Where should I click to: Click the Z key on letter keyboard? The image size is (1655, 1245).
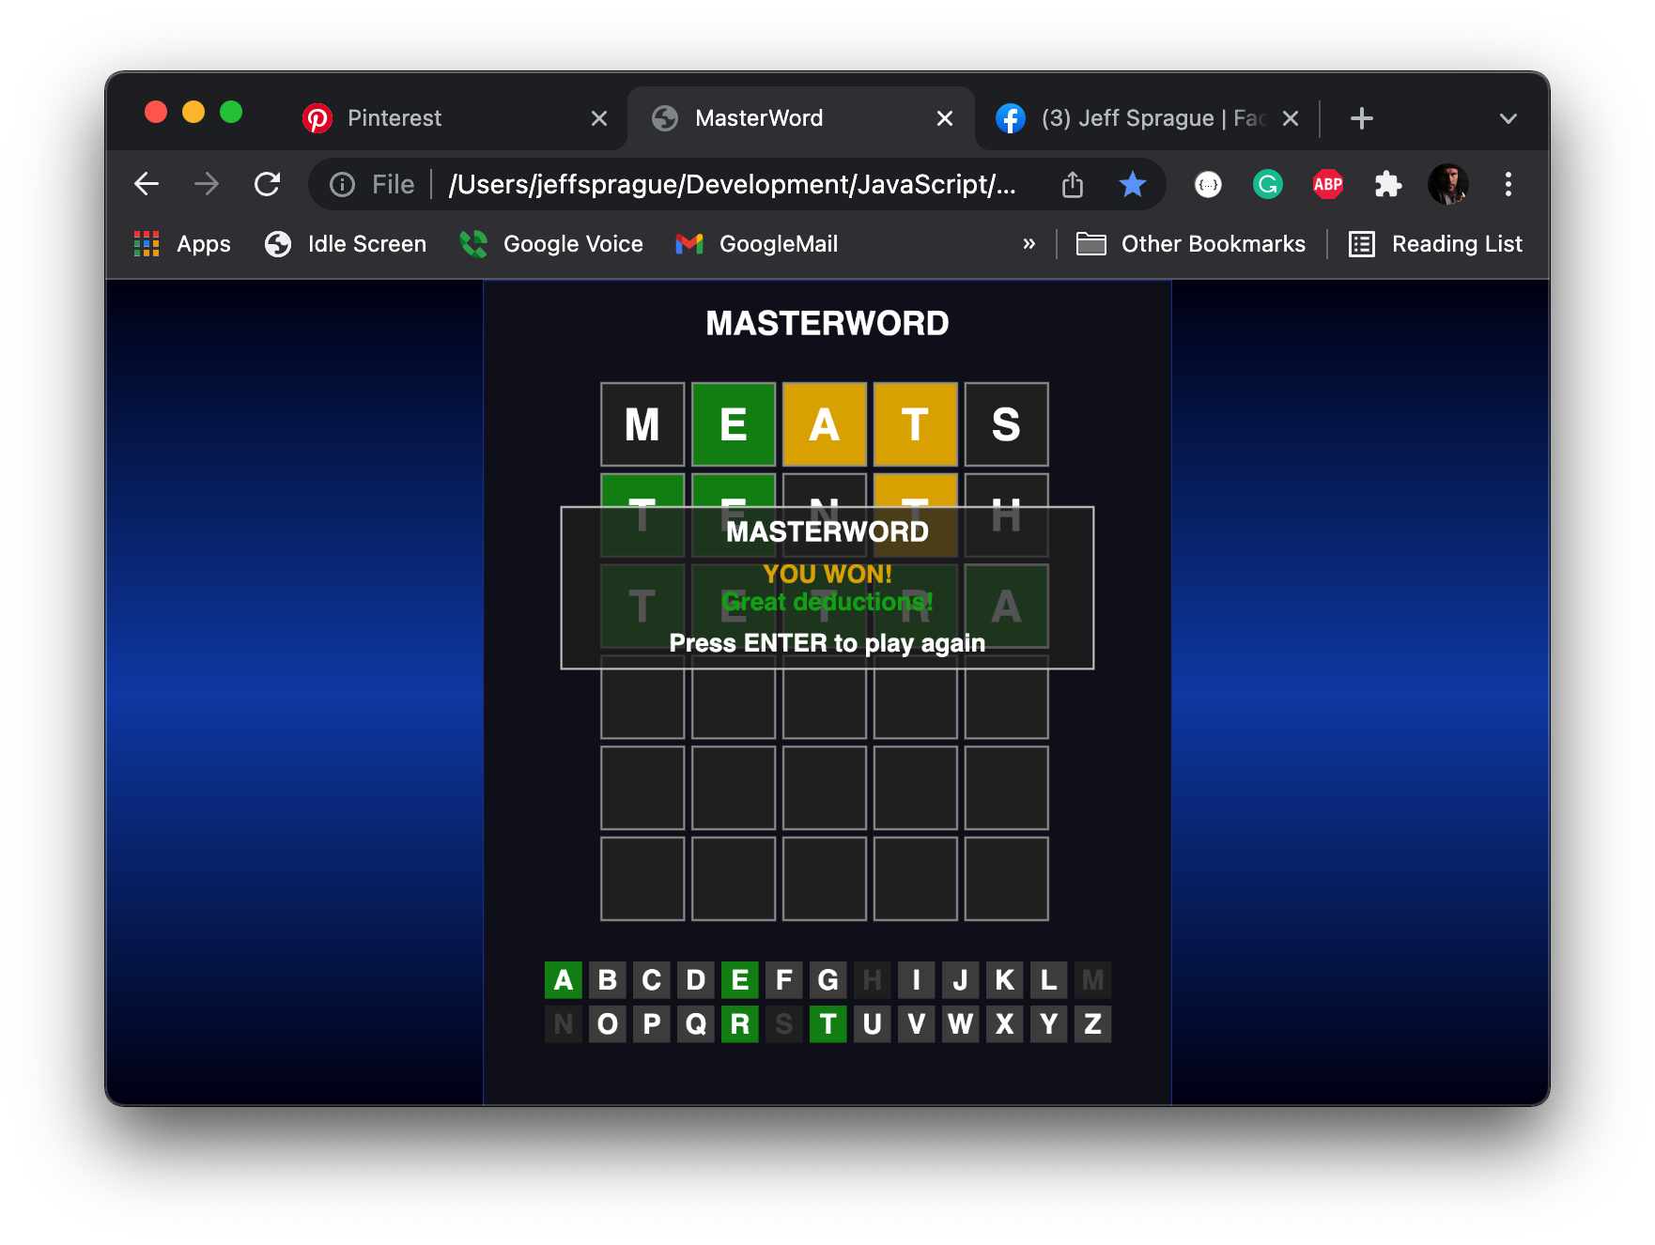[1093, 1024]
